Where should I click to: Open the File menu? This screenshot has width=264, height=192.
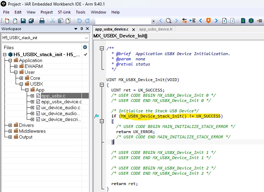[x=6, y=12]
